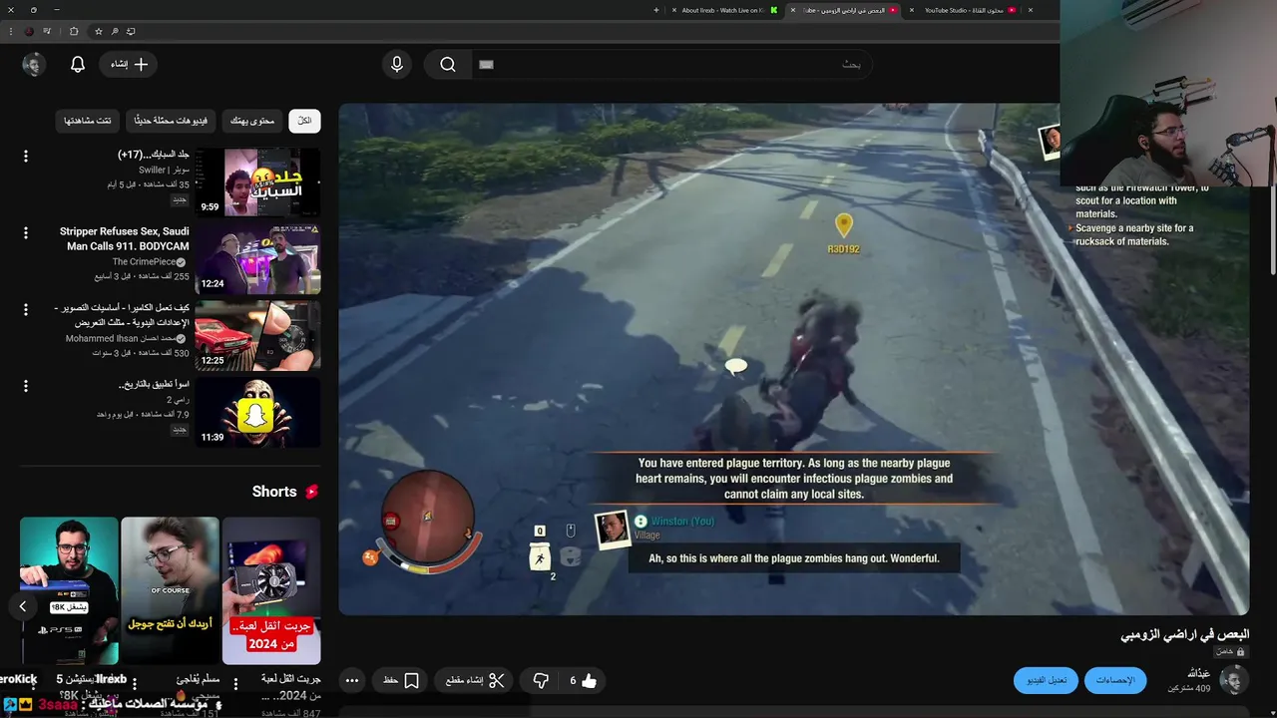This screenshot has height=718, width=1277.
Task: Open the graphics card 2024 Short thumbnail
Action: click(x=271, y=590)
